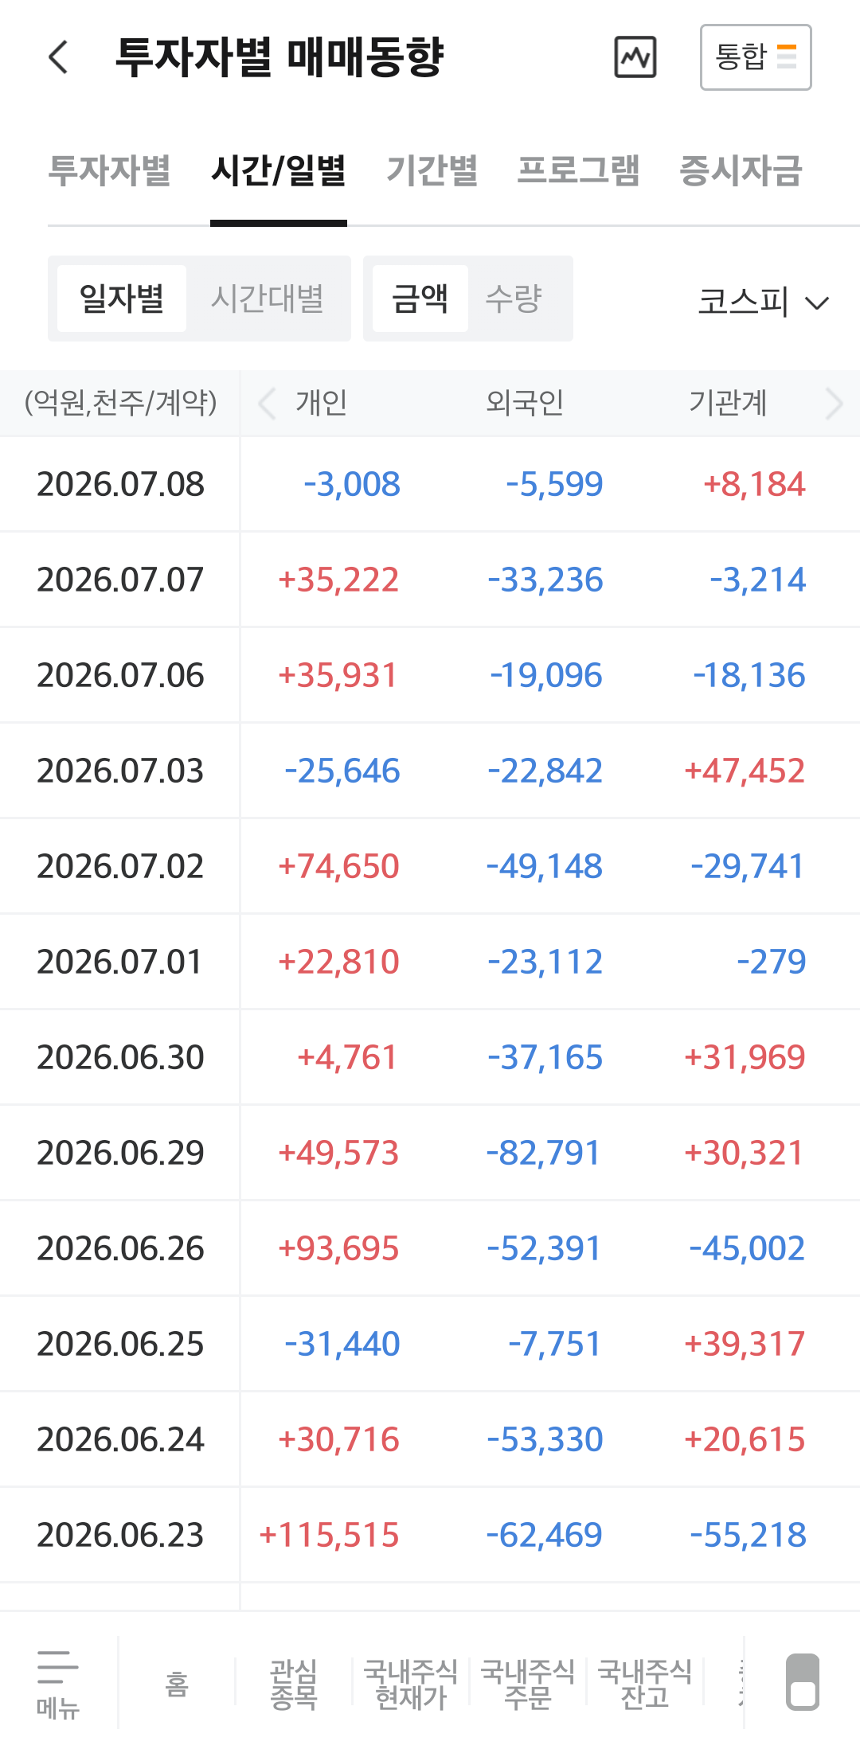Switch to 시간대별 view
This screenshot has width=860, height=1753.
(268, 299)
